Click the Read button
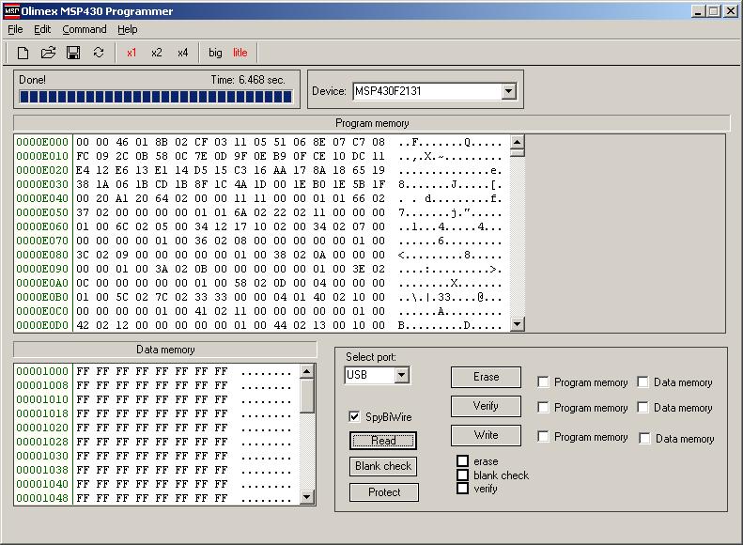Screen dimensions: 743x545 coord(383,441)
